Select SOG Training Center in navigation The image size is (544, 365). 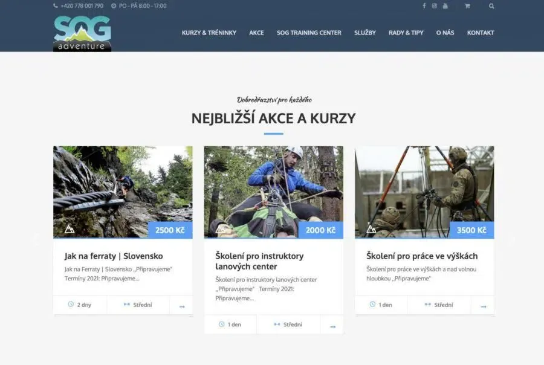[x=309, y=33]
